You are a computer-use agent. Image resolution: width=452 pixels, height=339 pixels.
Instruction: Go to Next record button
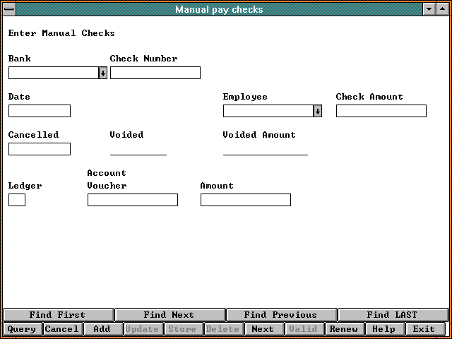click(x=263, y=329)
